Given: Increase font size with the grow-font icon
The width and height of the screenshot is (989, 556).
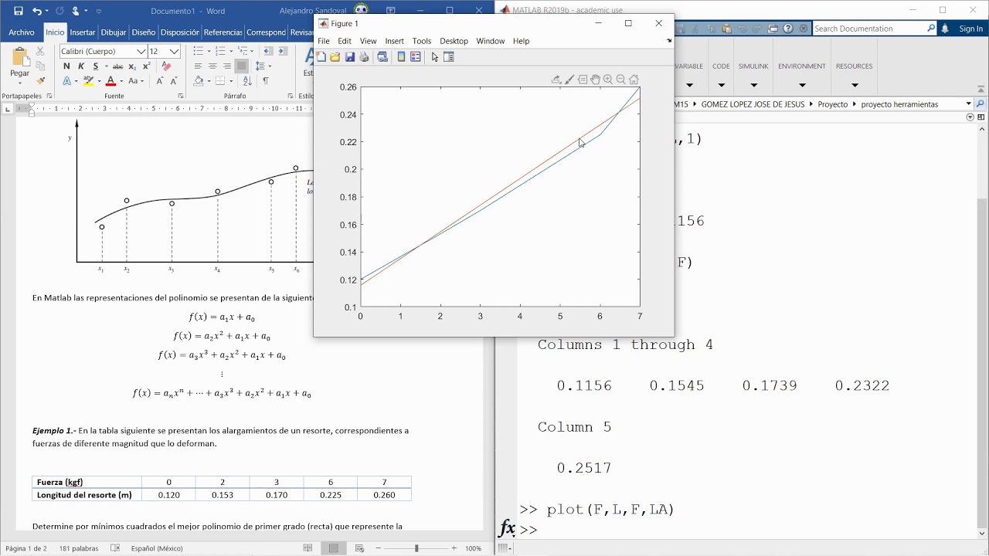Looking at the screenshot, I should 160,80.
